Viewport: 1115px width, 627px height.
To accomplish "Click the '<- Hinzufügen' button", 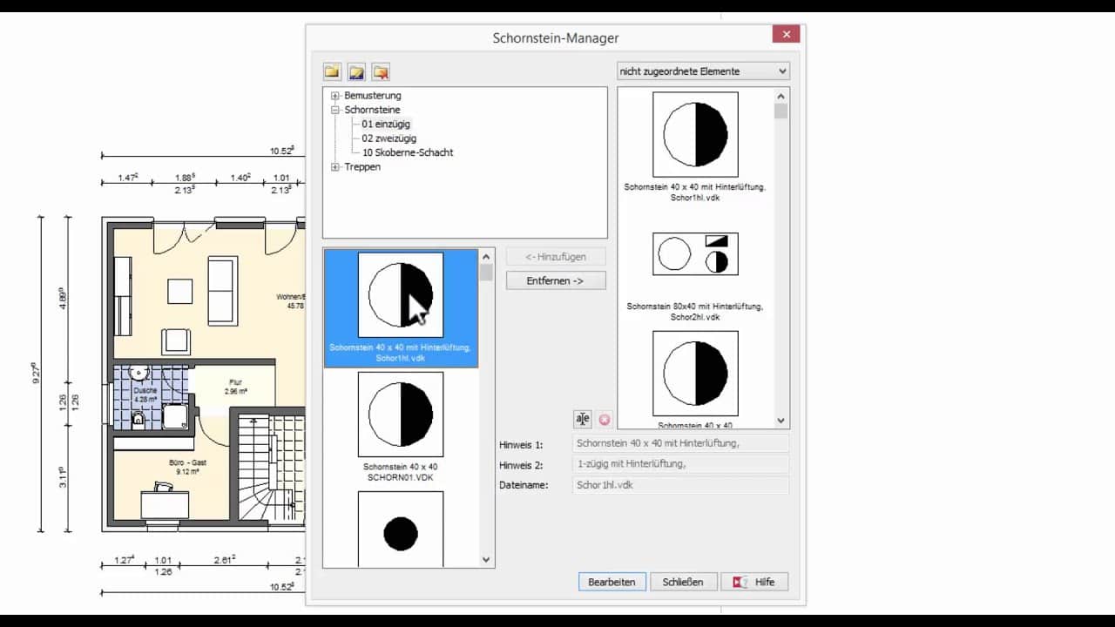I will tap(556, 257).
